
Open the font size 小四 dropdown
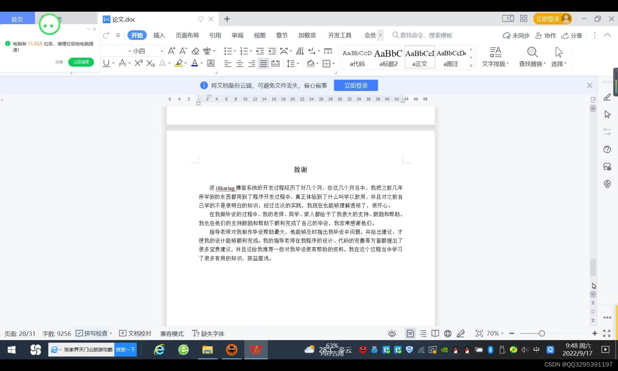click(x=162, y=51)
